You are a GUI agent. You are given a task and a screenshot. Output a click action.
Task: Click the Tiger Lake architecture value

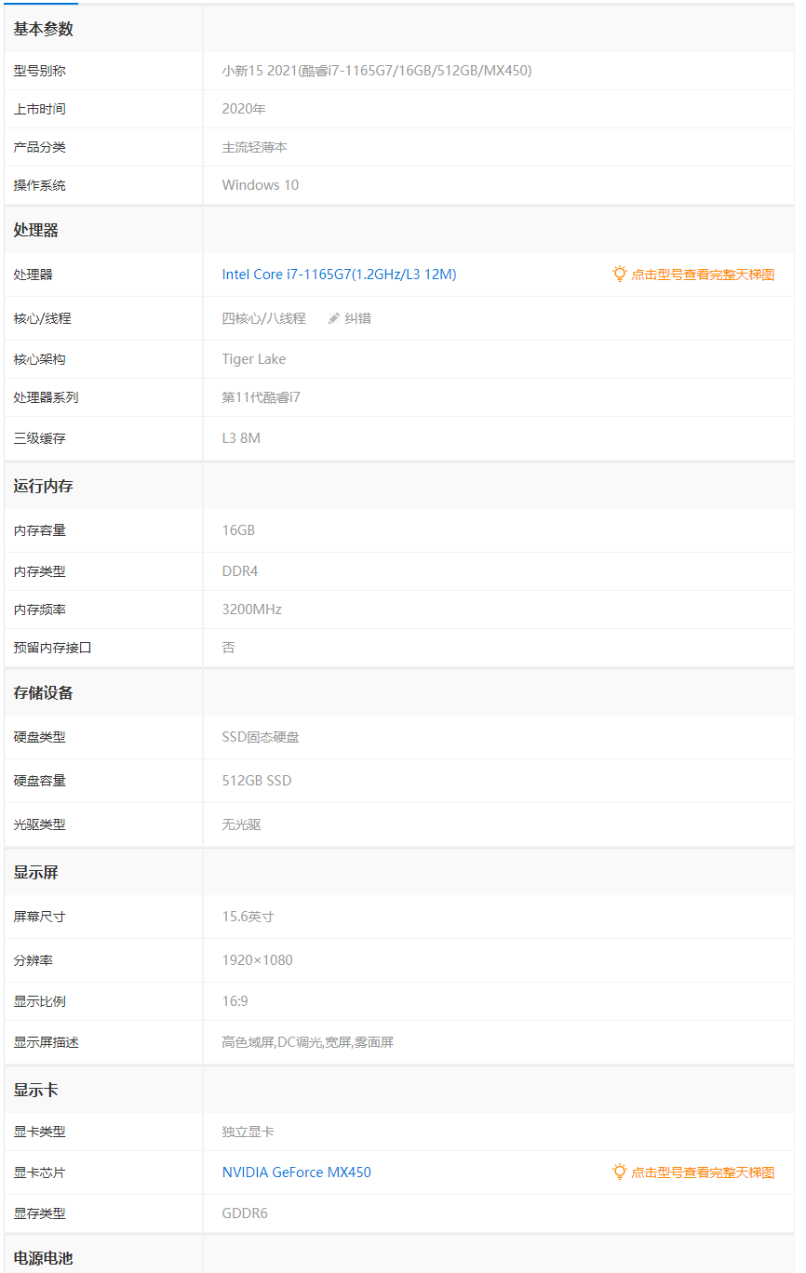point(254,359)
